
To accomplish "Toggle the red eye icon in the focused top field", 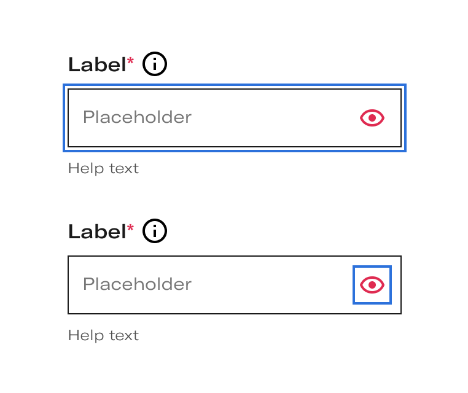I will coord(372,118).
